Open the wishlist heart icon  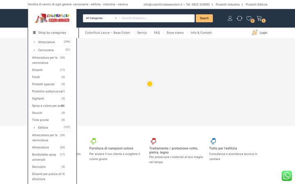point(249,18)
